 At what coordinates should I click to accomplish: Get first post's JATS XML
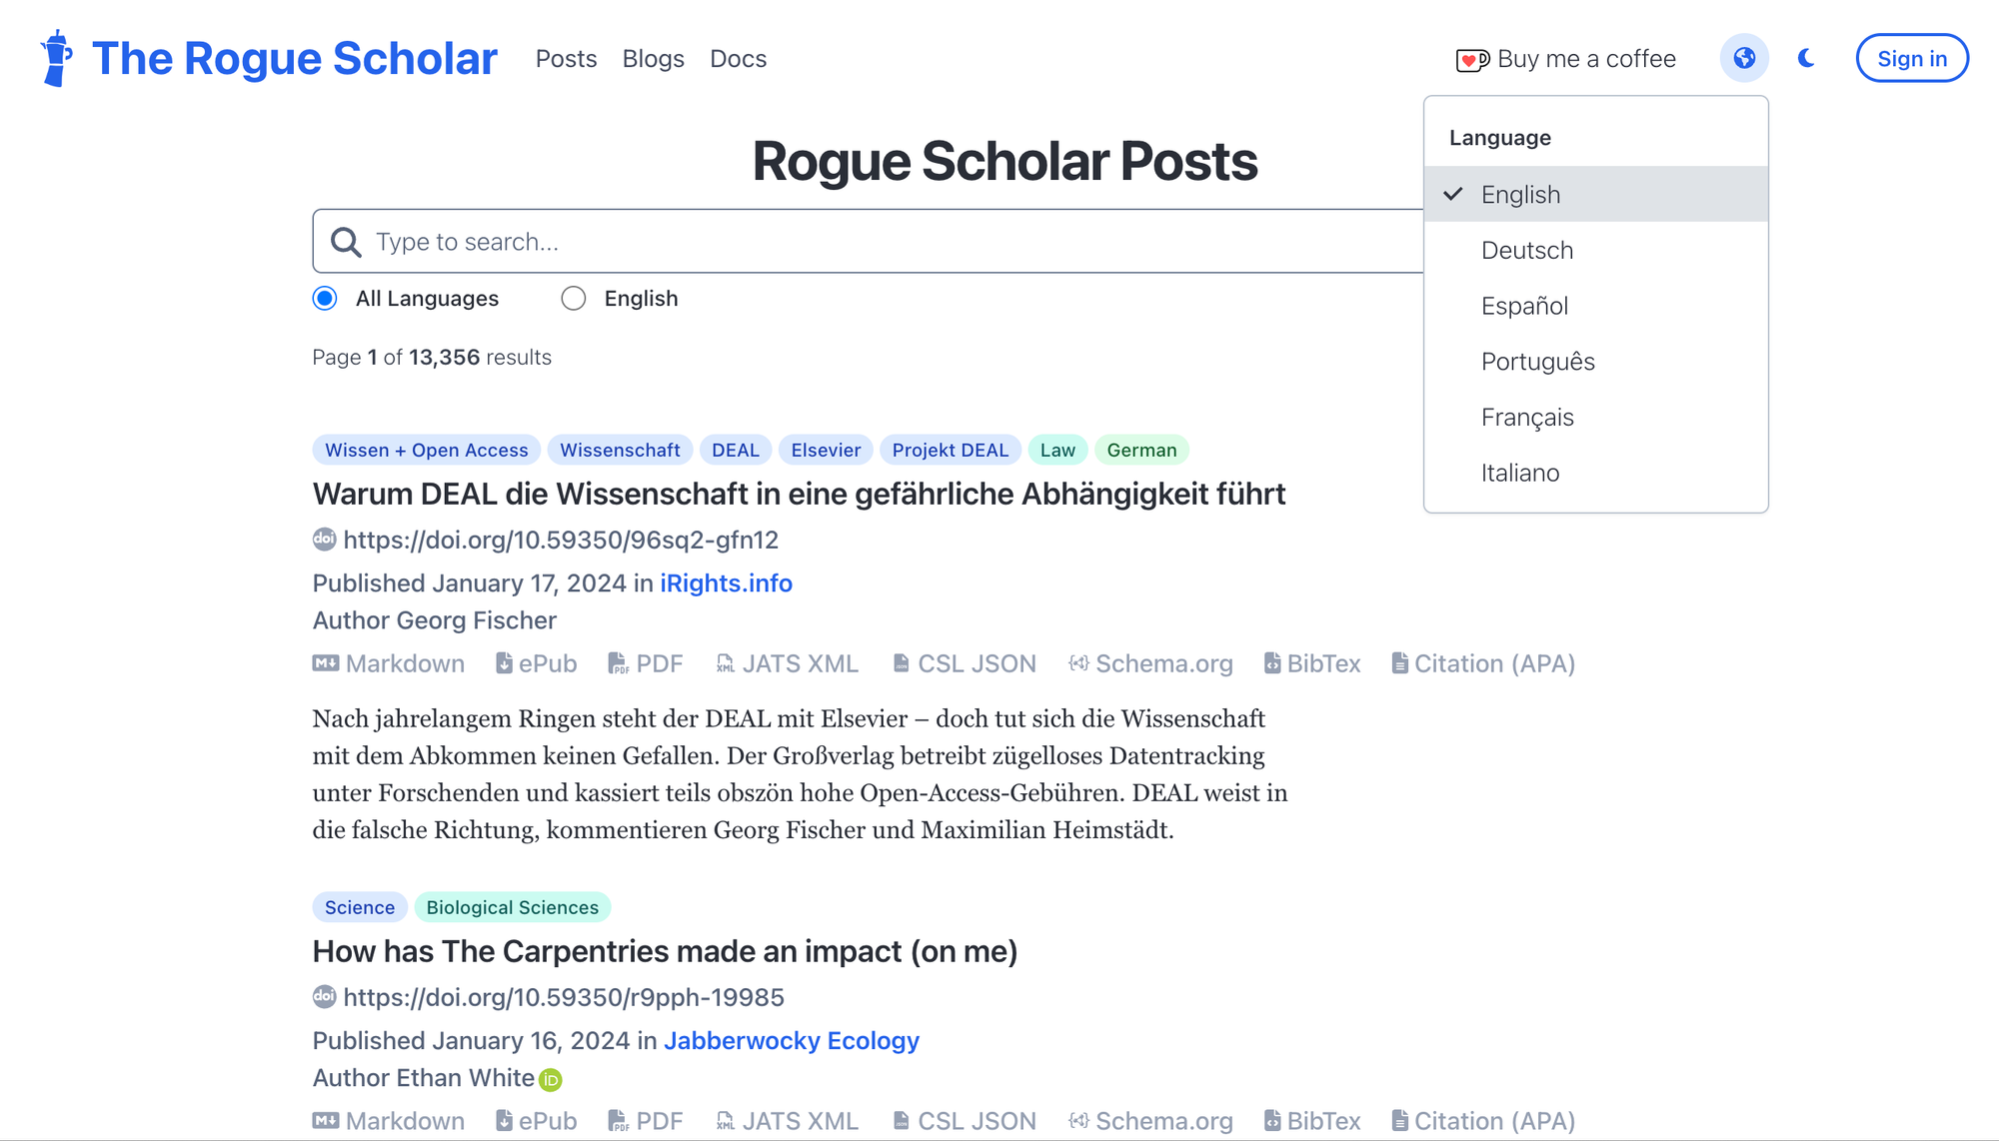[788, 664]
